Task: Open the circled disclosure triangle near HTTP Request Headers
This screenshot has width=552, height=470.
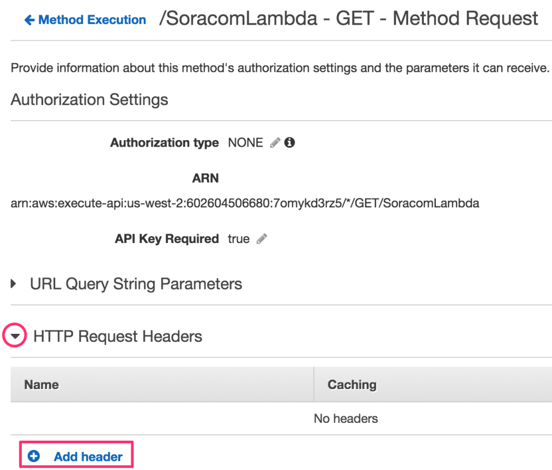Action: (x=15, y=336)
